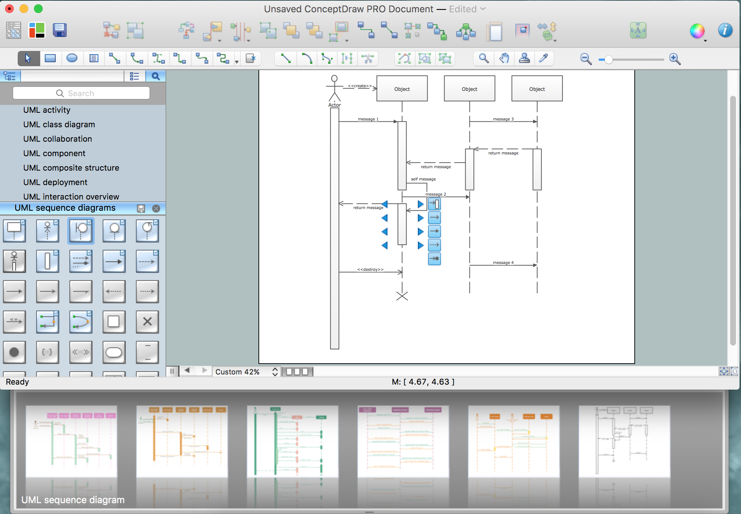Select the Eyedropper color pickup tool
The image size is (741, 514).
(544, 58)
